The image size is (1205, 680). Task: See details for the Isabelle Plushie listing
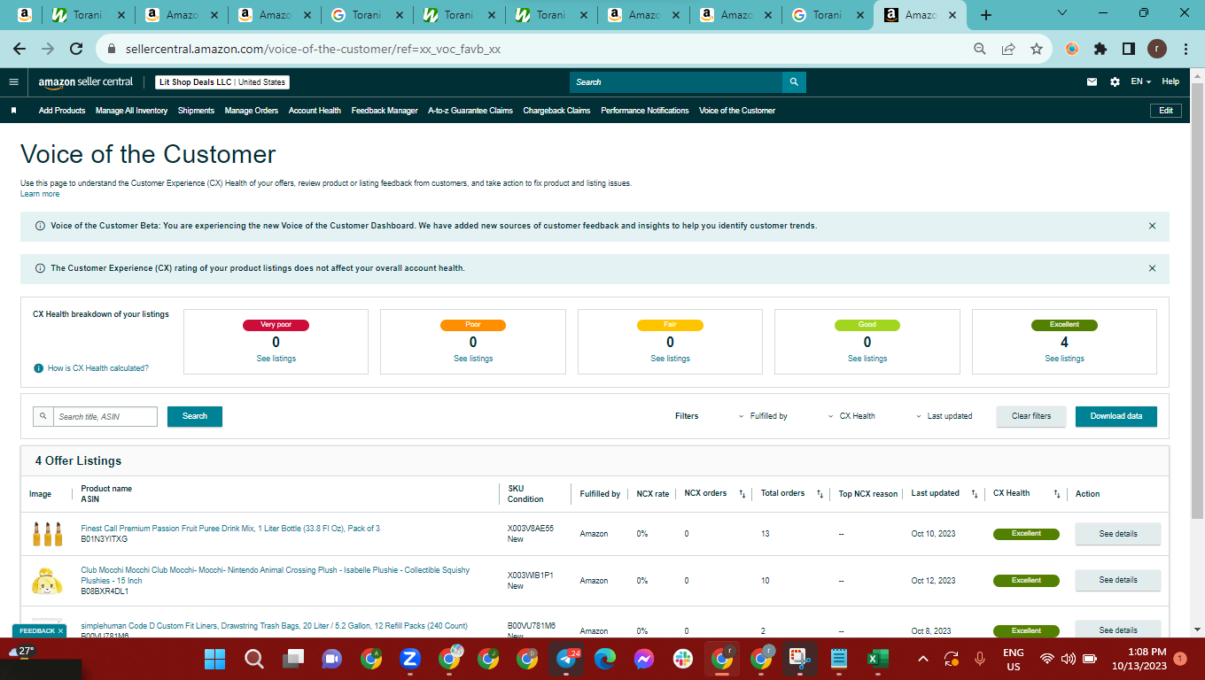pos(1118,580)
